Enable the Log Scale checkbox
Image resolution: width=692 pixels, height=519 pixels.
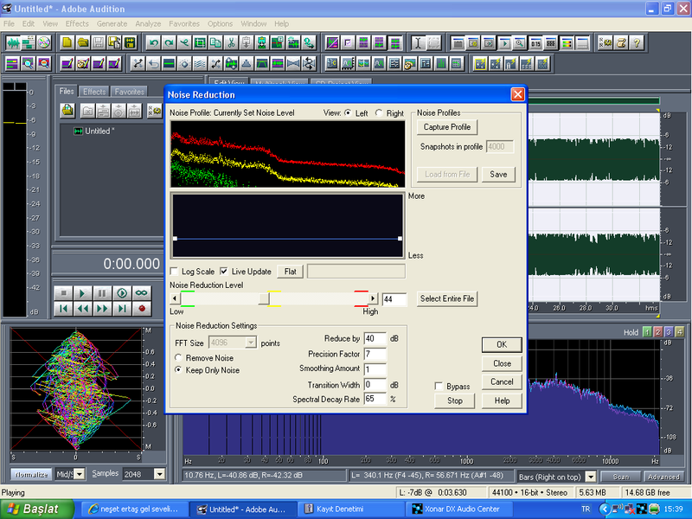175,272
